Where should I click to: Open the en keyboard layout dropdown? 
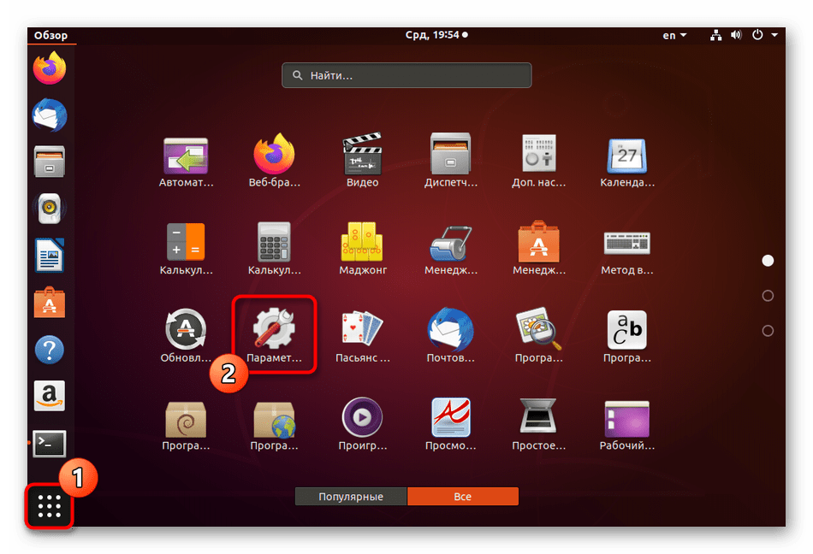[x=674, y=35]
